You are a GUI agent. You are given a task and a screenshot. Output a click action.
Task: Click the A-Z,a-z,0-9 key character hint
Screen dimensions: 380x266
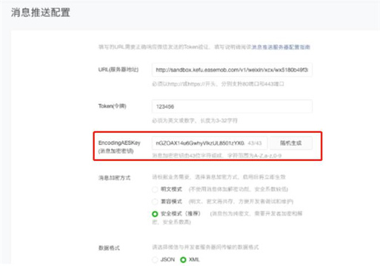(x=216, y=156)
